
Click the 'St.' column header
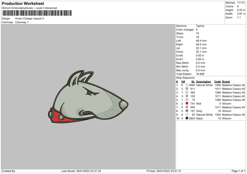(x=193, y=82)
